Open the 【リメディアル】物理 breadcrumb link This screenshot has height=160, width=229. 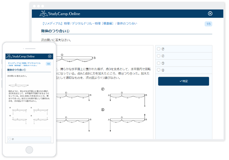click(56, 23)
